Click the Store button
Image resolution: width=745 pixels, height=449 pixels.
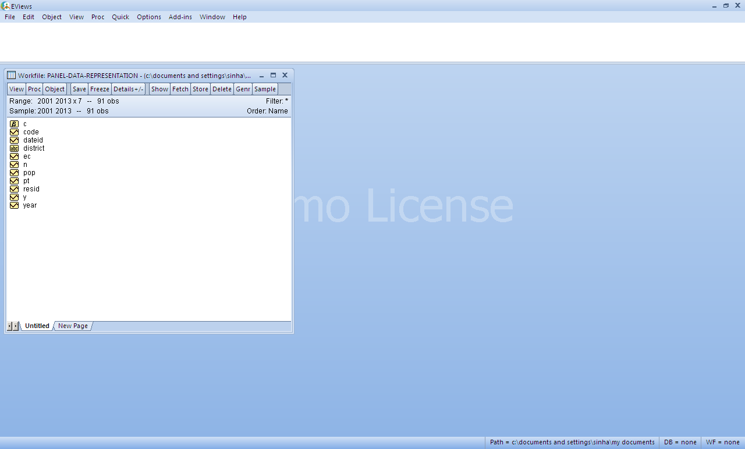(x=200, y=89)
